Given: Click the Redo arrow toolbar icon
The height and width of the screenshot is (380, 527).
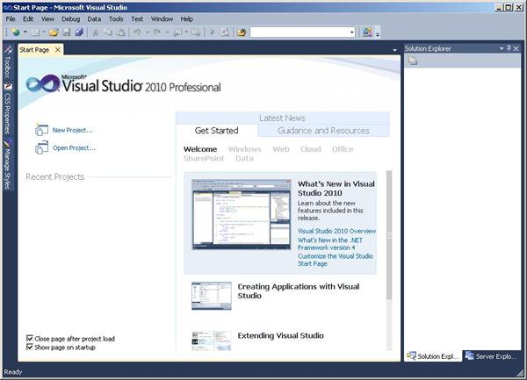Looking at the screenshot, I should [157, 32].
